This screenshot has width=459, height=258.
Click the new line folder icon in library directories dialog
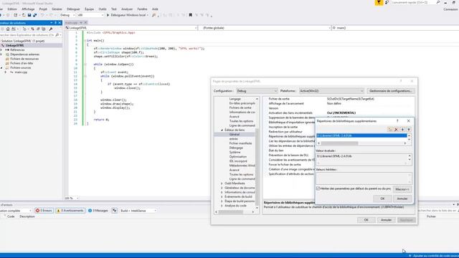[x=390, y=129]
